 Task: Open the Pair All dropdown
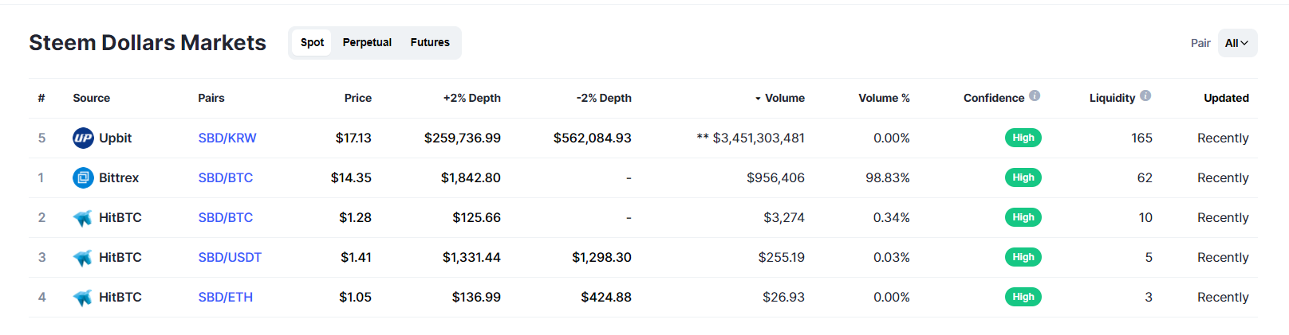(1237, 43)
